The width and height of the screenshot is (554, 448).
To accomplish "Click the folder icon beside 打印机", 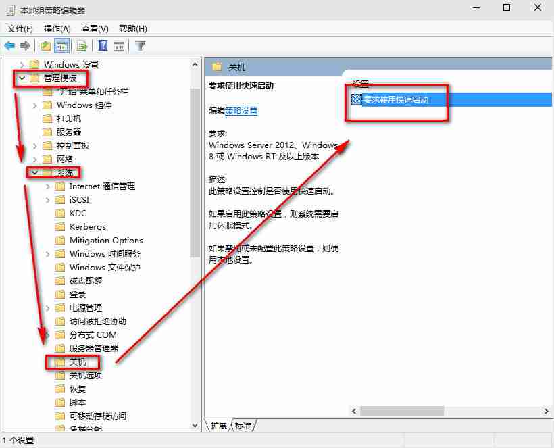I will [47, 119].
